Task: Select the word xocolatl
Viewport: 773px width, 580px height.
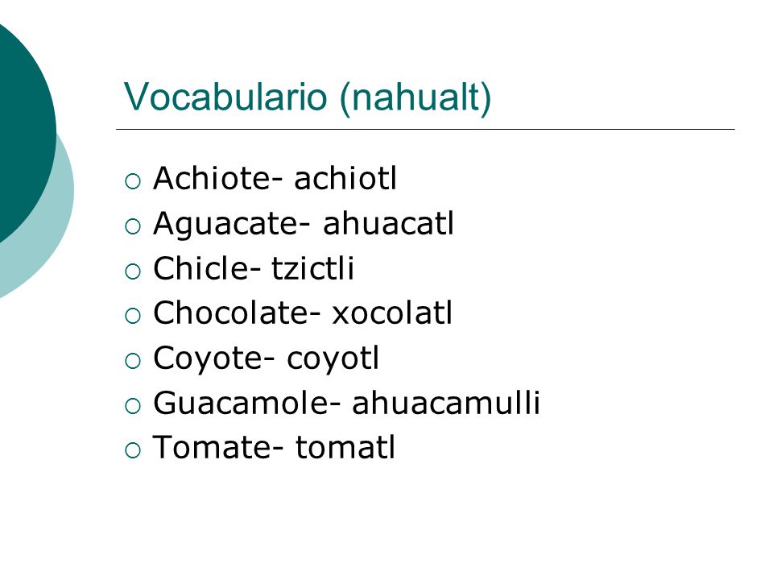Action: [391, 313]
